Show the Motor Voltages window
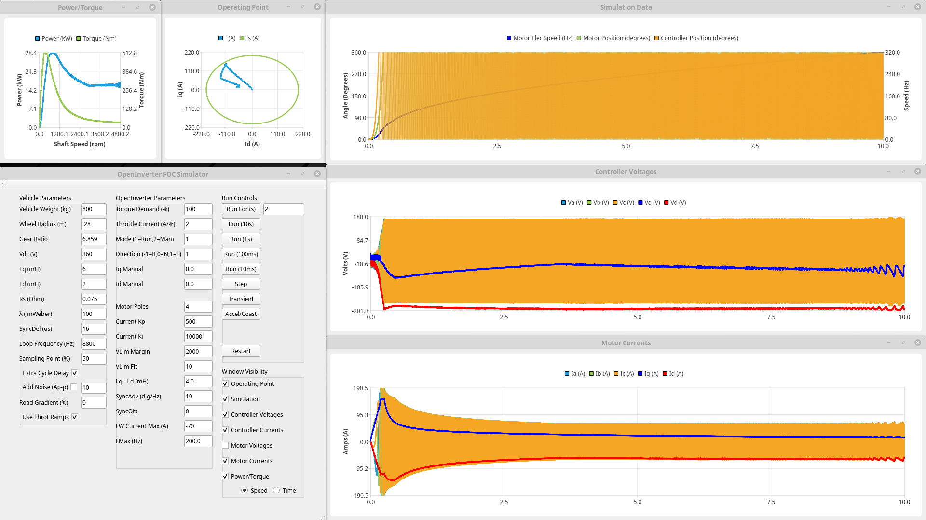926x520 pixels. coord(225,445)
